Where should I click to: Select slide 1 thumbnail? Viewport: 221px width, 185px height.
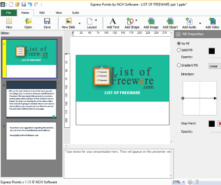(29, 59)
